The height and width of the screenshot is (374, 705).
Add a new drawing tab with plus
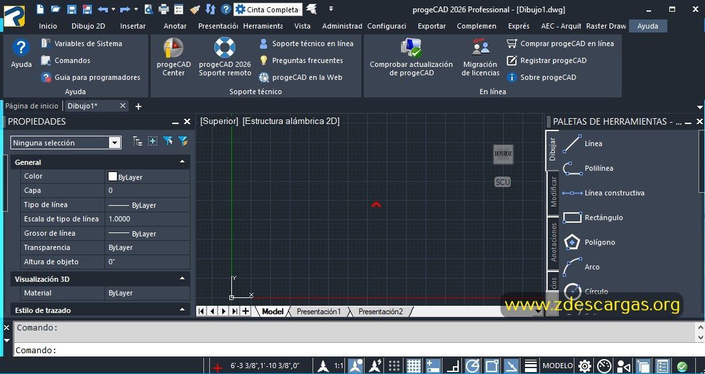coord(138,106)
